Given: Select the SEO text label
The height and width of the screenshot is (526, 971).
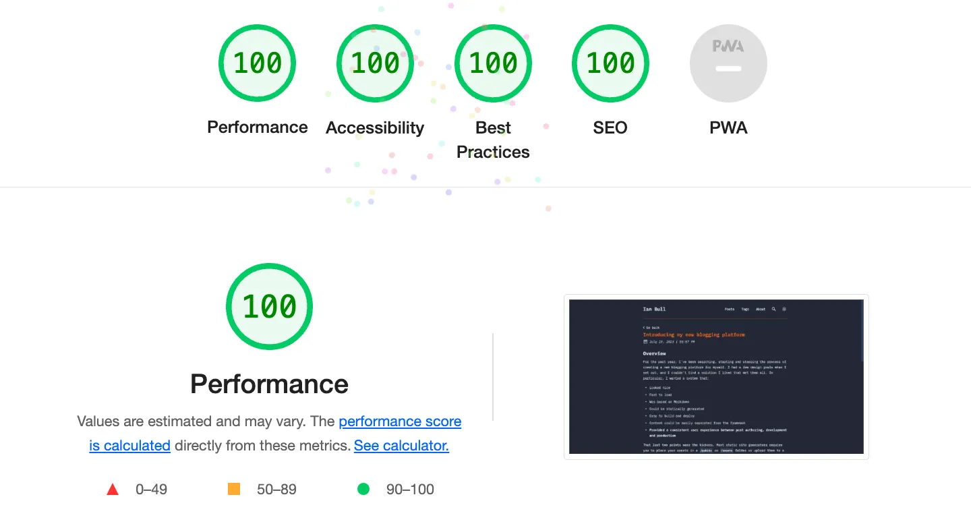Looking at the screenshot, I should coord(610,127).
